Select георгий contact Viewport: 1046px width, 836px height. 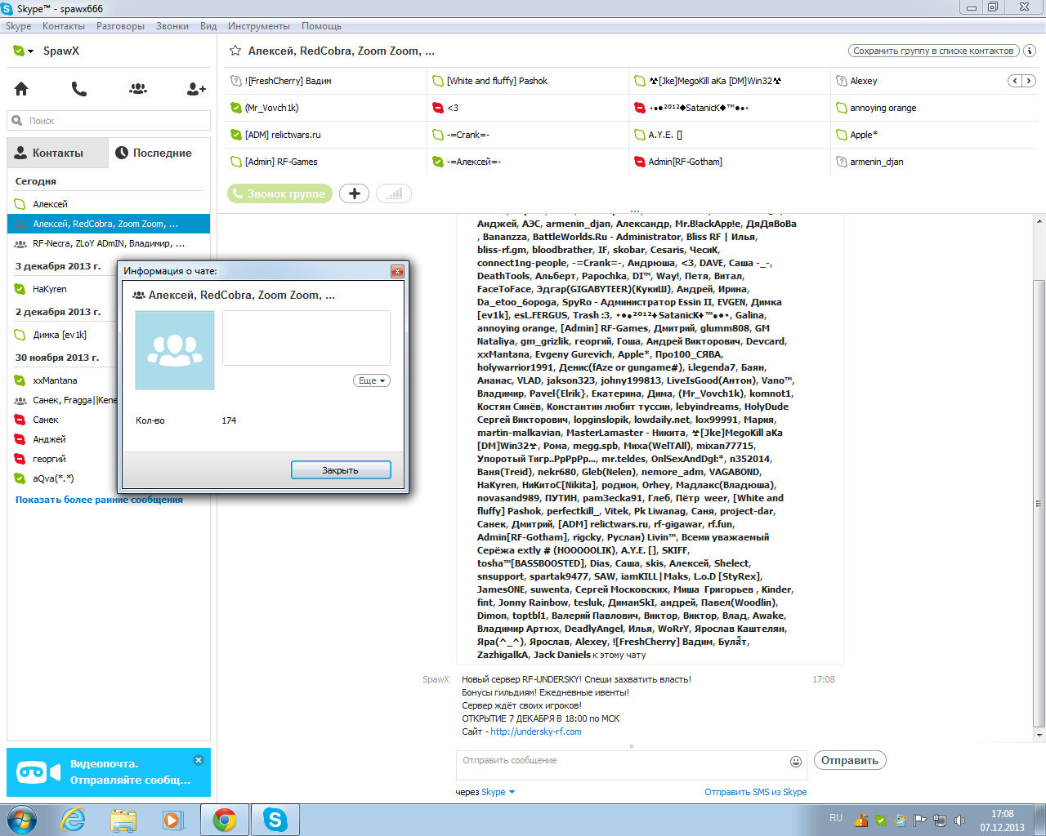[x=64, y=459]
